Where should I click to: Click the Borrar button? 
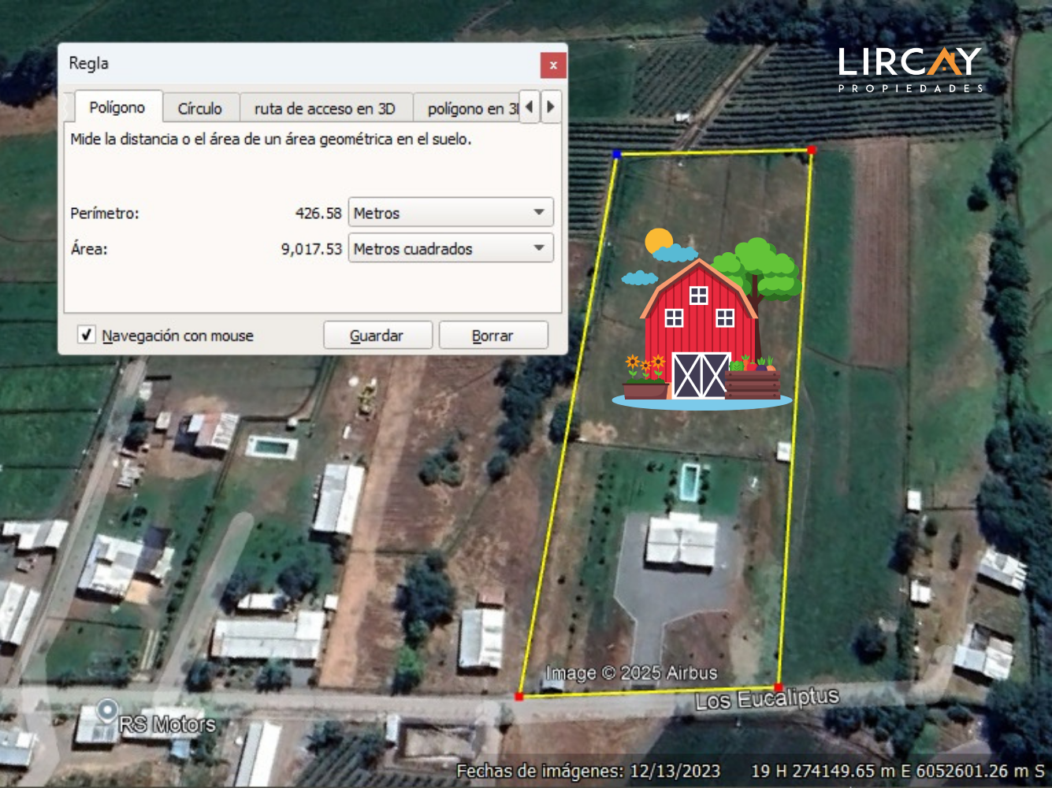(x=493, y=336)
